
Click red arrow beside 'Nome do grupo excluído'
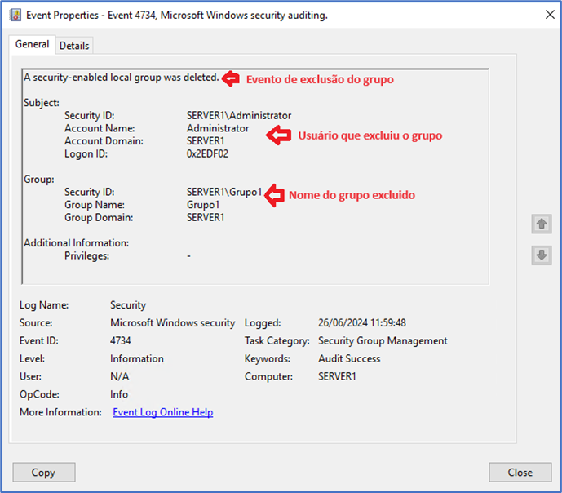point(274,195)
